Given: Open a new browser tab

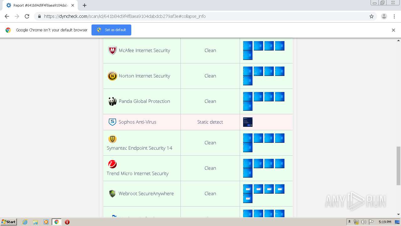Looking at the screenshot, I should tap(85, 5).
